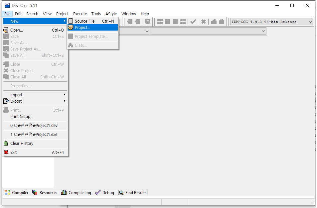Click Save All in File menu
Viewport: 317px width, 208px height.
35,55
